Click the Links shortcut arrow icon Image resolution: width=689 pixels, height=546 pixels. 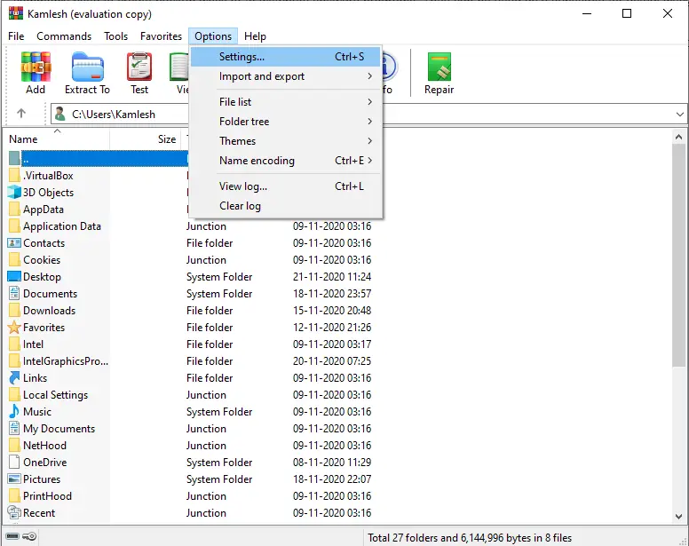(x=14, y=377)
